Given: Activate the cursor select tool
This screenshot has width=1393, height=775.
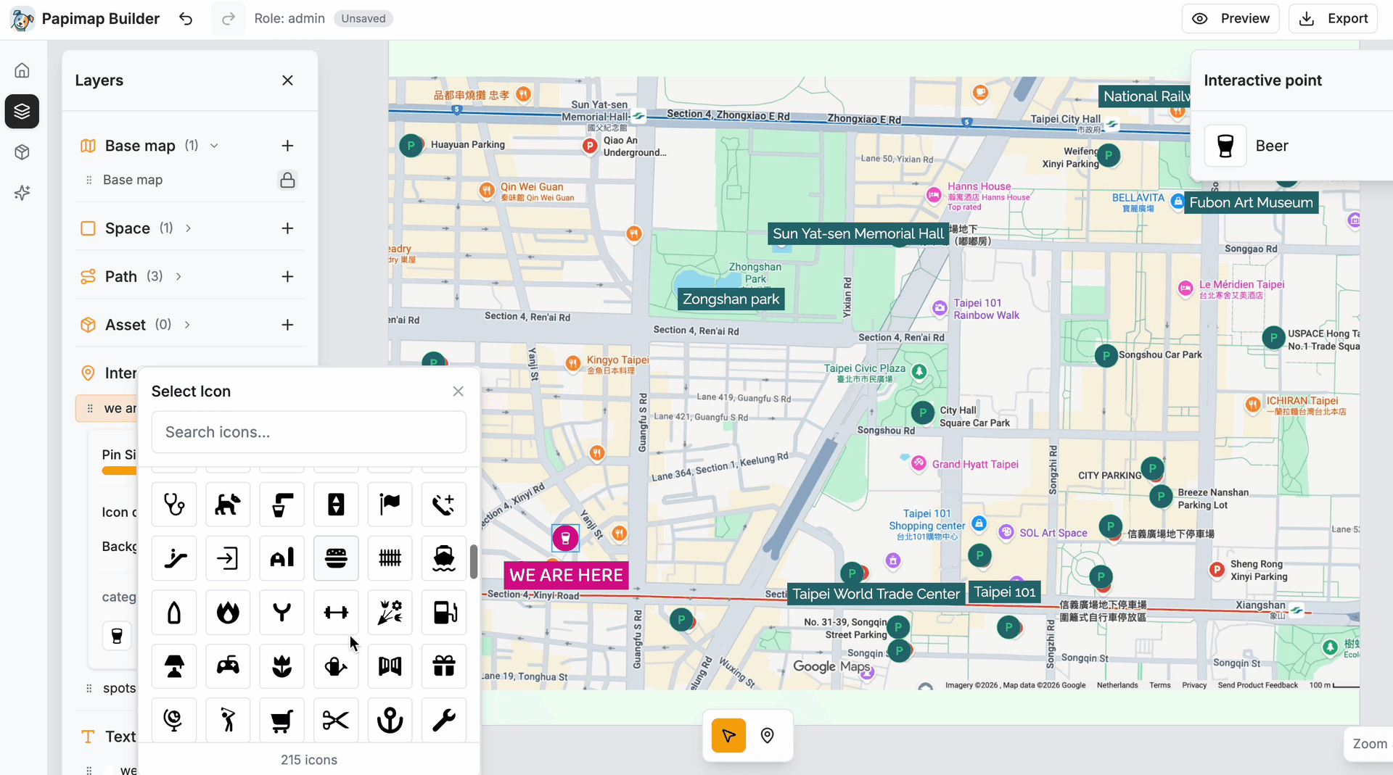Looking at the screenshot, I should 728,736.
